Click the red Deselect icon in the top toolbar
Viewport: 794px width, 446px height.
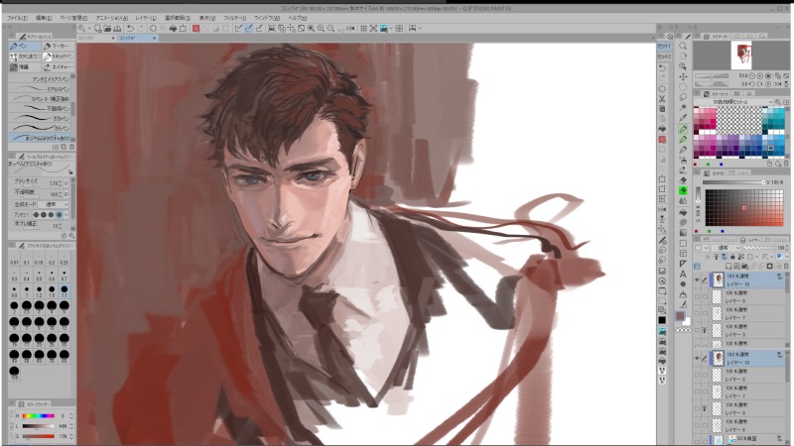(196, 29)
